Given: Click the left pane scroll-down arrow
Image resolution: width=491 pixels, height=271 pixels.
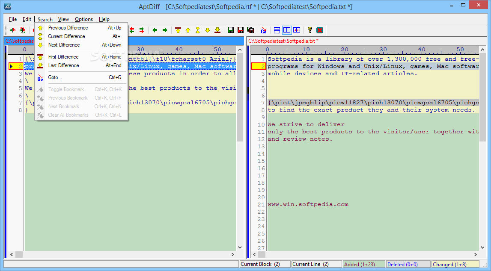Looking at the screenshot, I should click(240, 247).
